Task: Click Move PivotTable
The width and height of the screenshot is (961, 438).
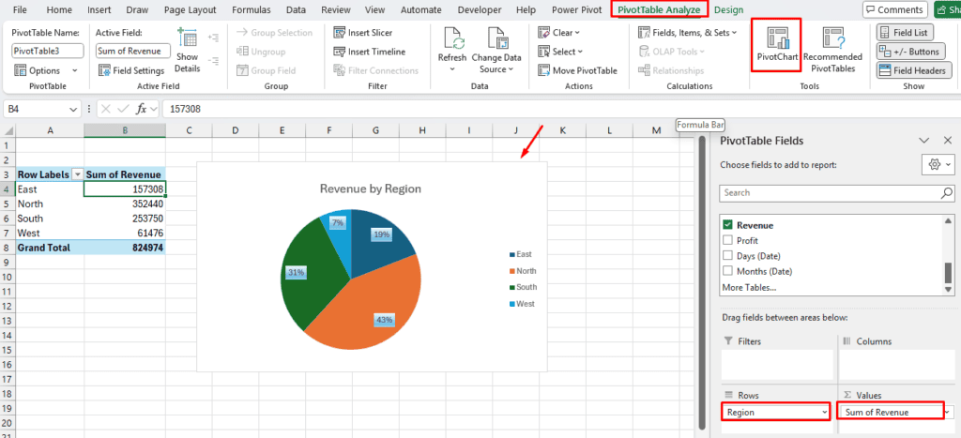Action: pos(577,70)
